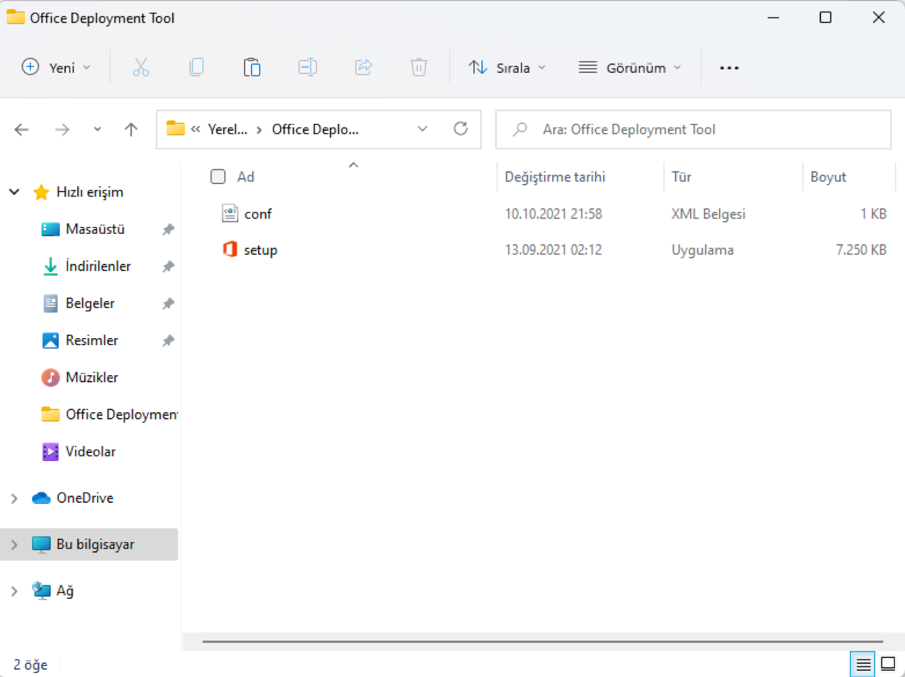The width and height of the screenshot is (905, 677).
Task: Open the Sırala sort dropdown
Action: [507, 67]
